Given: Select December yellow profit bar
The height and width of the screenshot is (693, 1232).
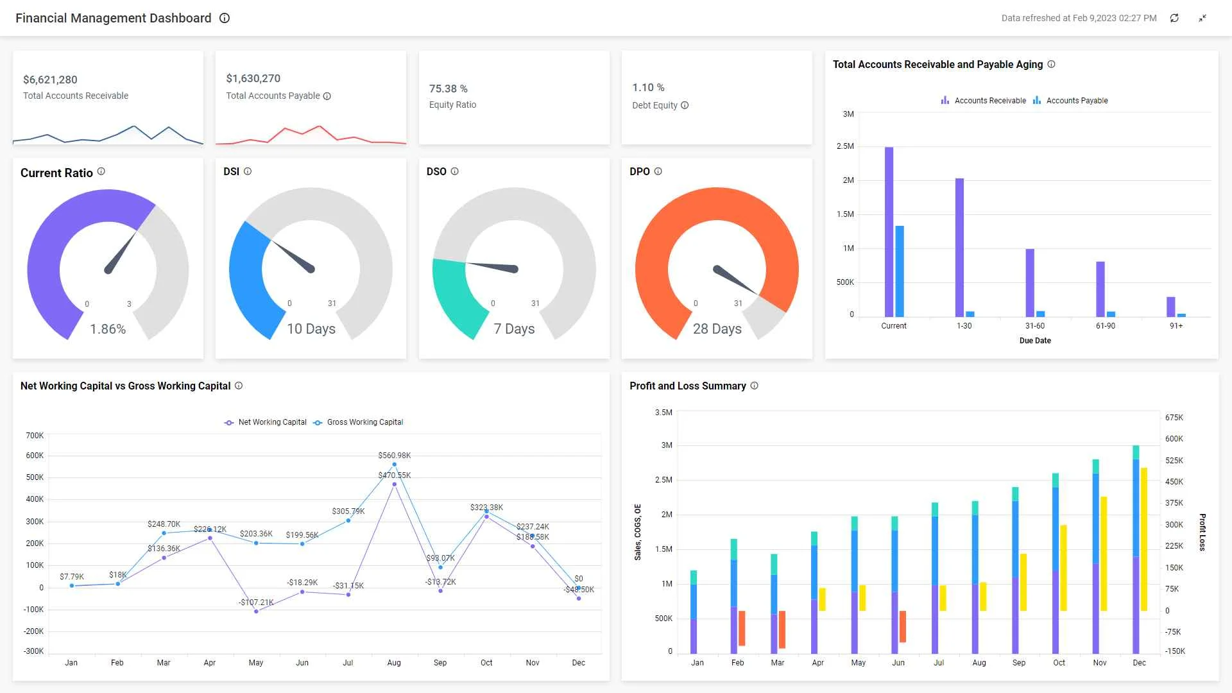Looking at the screenshot, I should (x=1144, y=539).
